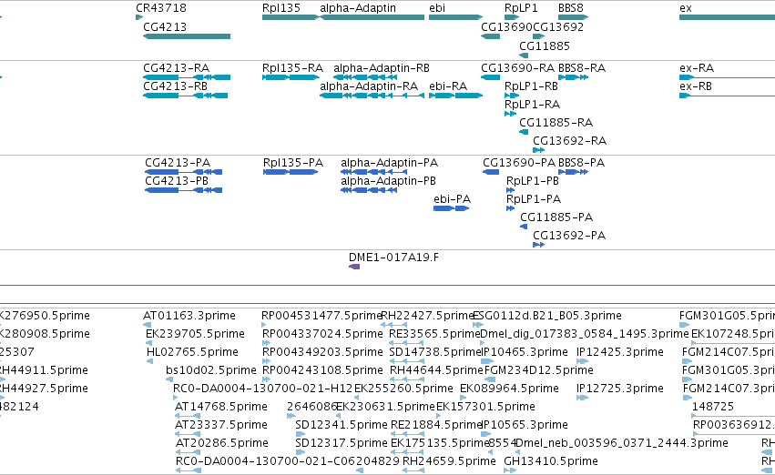Click the AT01163.3prime EST label

coord(189,315)
